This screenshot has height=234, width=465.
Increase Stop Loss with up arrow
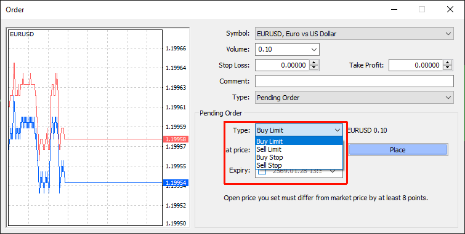point(314,63)
